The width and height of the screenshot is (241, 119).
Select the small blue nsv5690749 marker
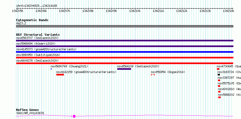[51, 69]
